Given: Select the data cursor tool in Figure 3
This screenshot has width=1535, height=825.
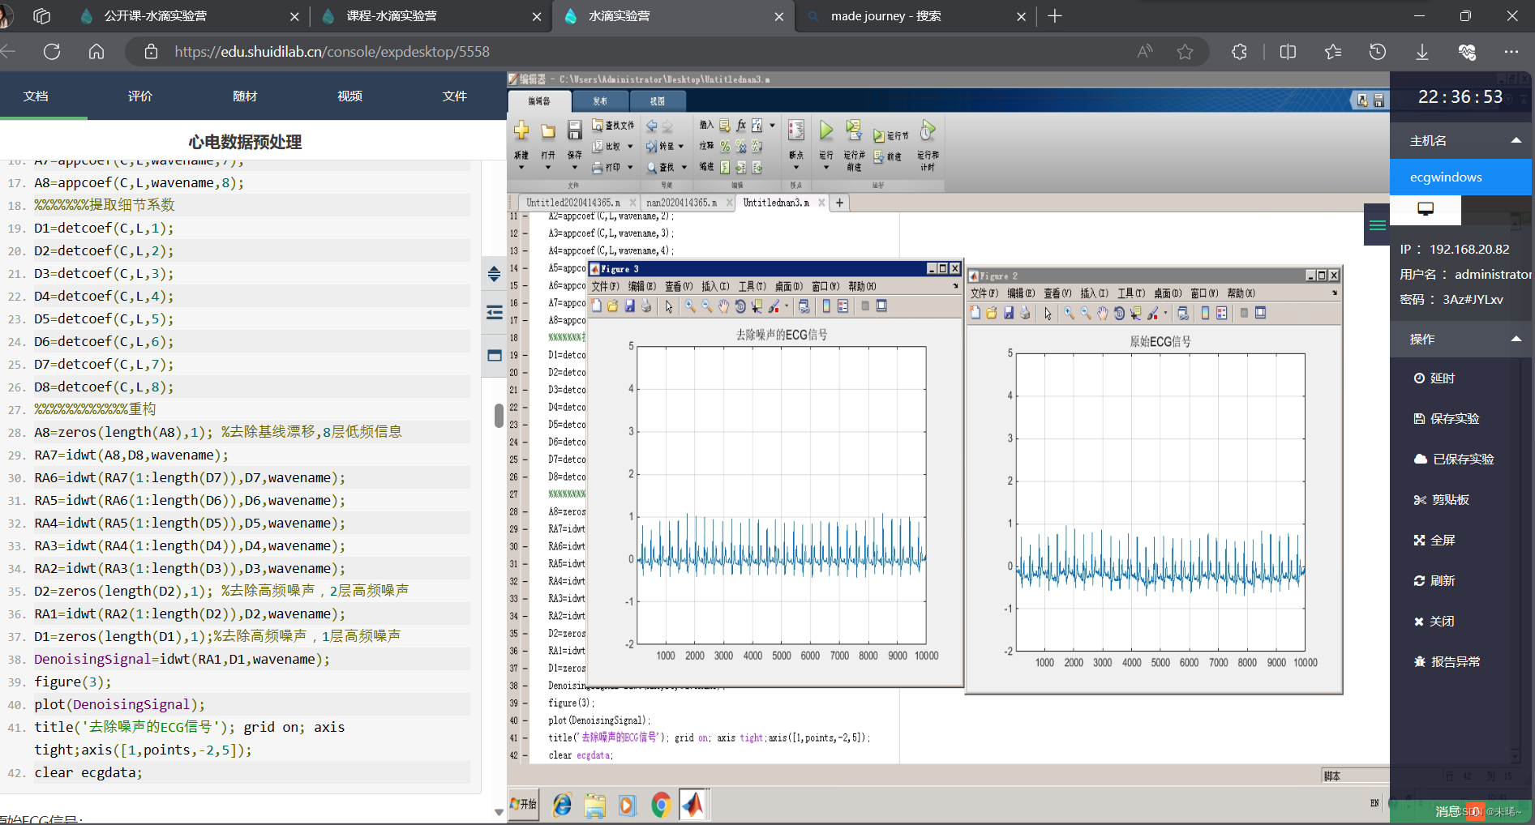Looking at the screenshot, I should (757, 306).
